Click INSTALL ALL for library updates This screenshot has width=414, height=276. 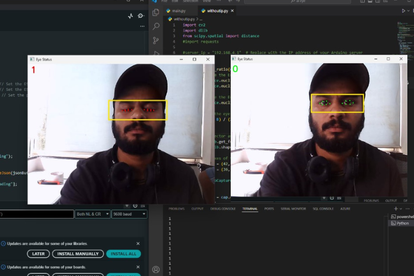point(123,254)
